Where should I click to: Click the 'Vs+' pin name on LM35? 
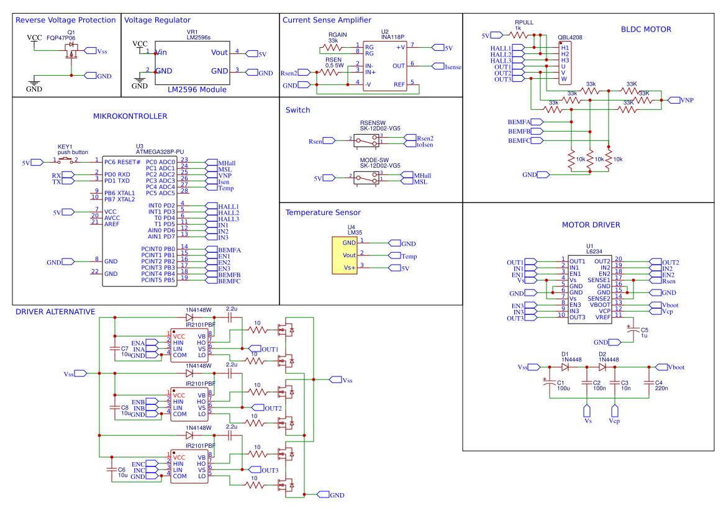(350, 268)
